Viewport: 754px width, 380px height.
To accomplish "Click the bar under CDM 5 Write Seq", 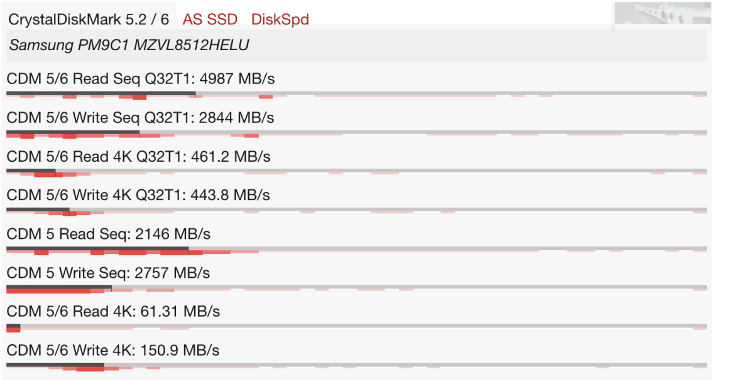I will (356, 288).
